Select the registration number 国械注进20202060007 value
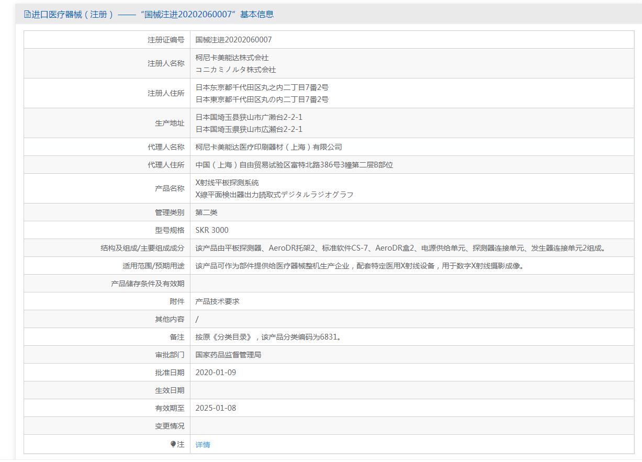 (233, 40)
